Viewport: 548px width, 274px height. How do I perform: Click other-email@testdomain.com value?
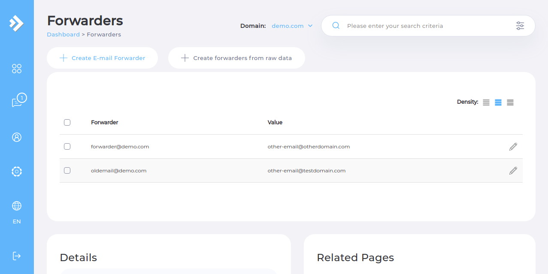point(307,171)
